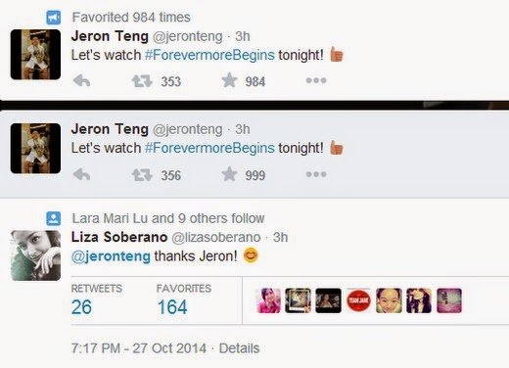The height and width of the screenshot is (368, 509).
Task: View Liza Soberano's profile picture
Action: 35,255
